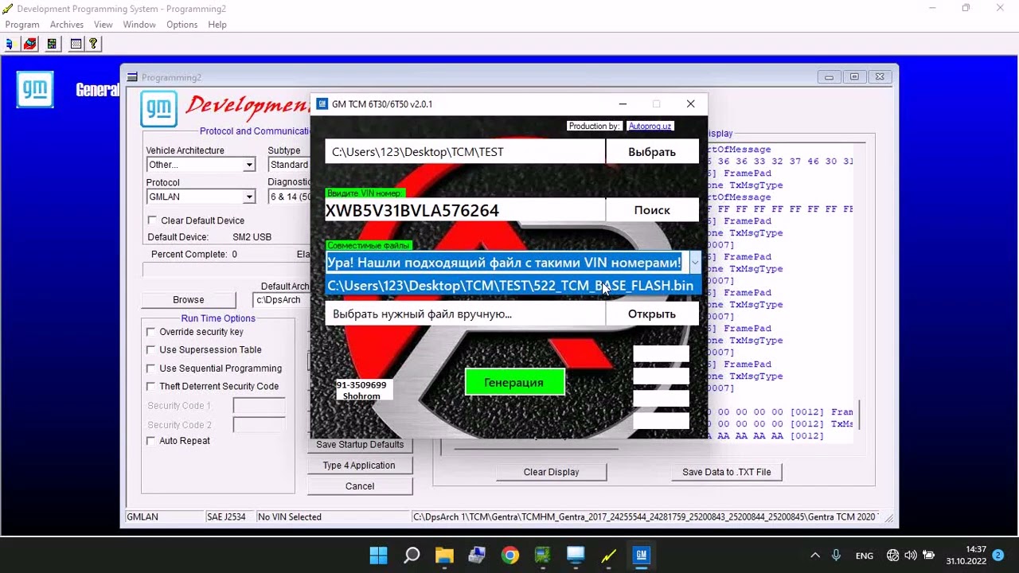
Task: Open the View menu
Action: click(103, 25)
